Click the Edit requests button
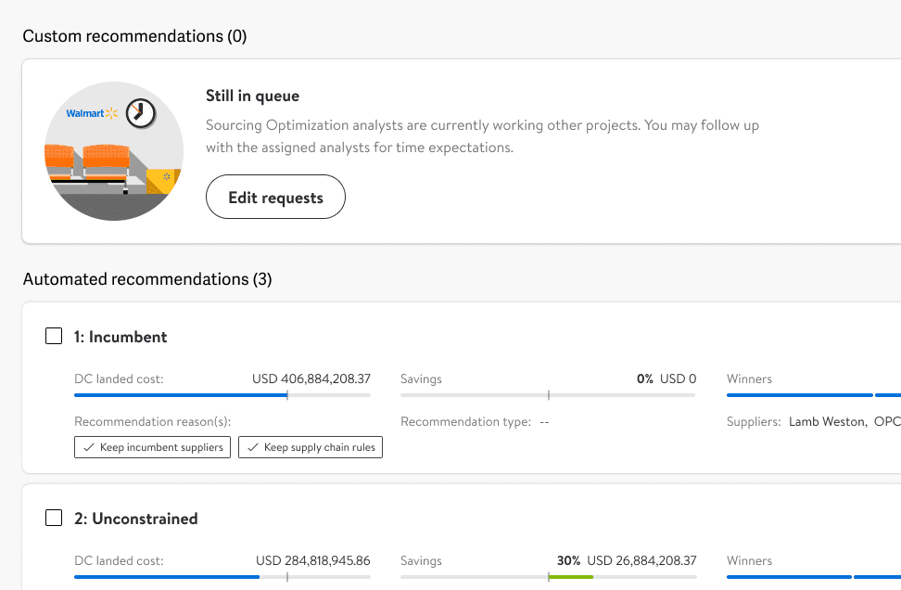The height and width of the screenshot is (590, 901). (x=275, y=198)
